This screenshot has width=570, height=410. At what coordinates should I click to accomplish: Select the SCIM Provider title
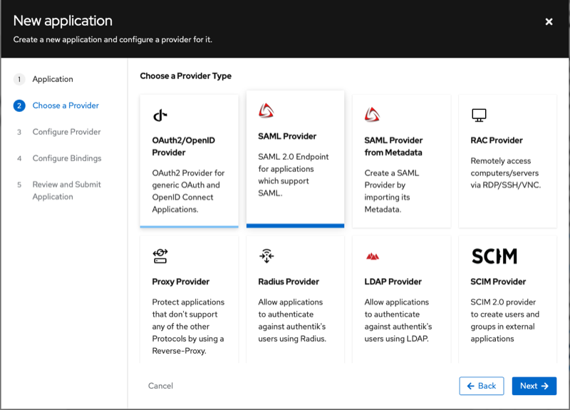[x=498, y=282]
